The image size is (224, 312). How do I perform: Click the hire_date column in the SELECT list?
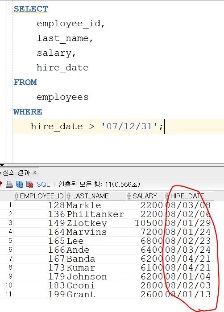pos(62,68)
